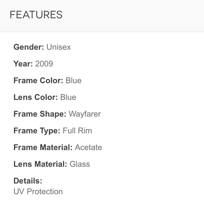This screenshot has height=204, width=204.
Task: Click the Details label
Action: (28, 181)
